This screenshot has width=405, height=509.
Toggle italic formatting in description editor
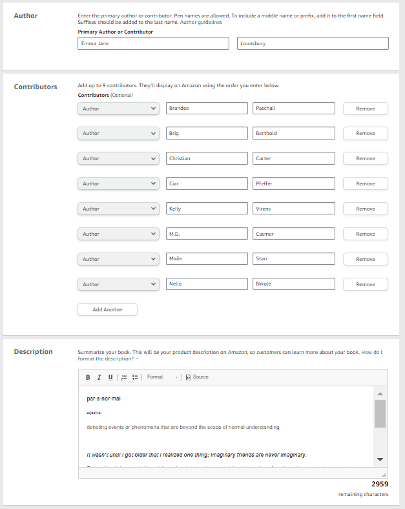(x=99, y=377)
